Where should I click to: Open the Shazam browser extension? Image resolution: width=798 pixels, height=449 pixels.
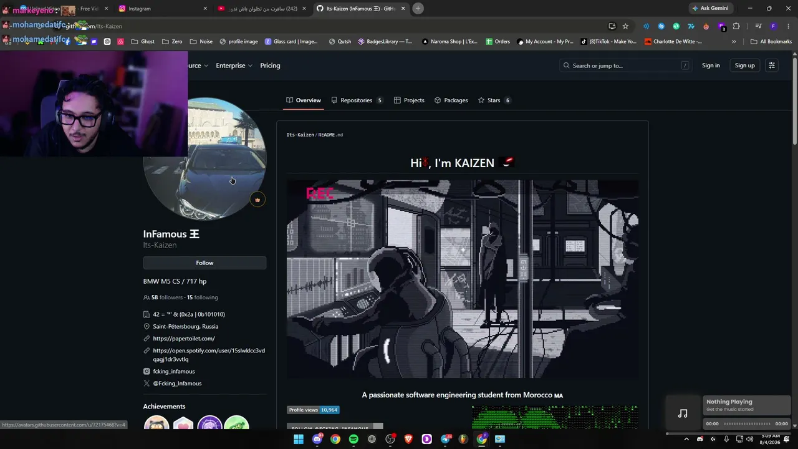(661, 26)
